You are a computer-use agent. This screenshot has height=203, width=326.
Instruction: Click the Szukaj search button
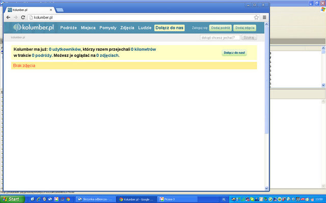[x=249, y=38]
